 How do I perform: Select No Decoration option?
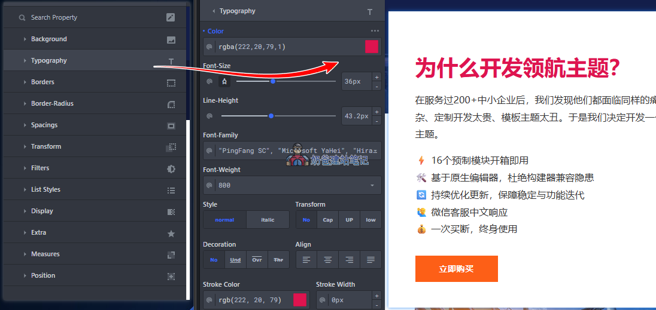point(214,260)
